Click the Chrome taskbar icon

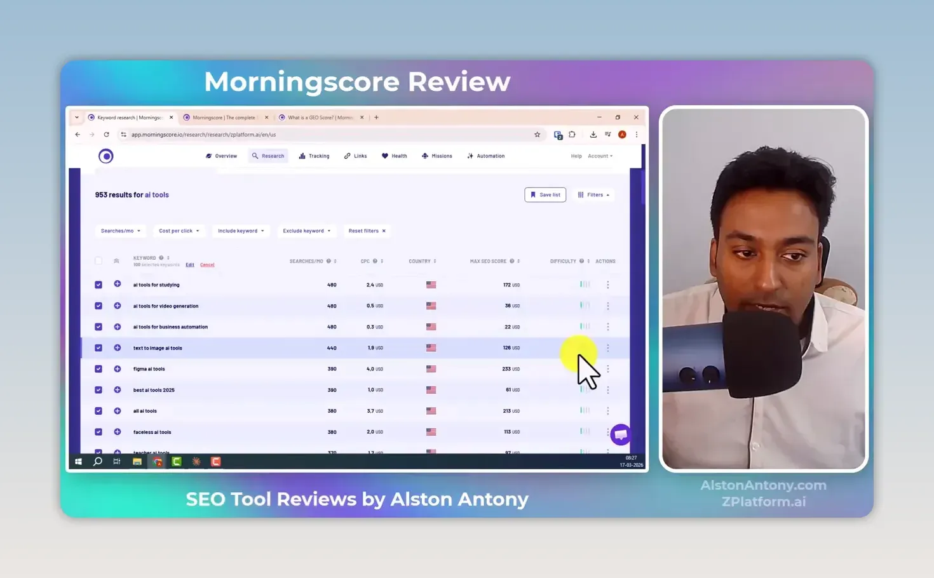click(x=157, y=462)
